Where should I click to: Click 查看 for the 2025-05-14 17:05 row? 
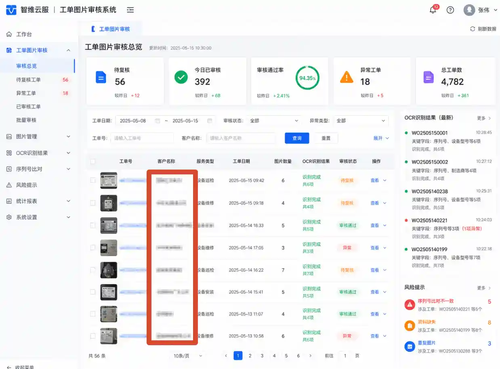tap(375, 247)
